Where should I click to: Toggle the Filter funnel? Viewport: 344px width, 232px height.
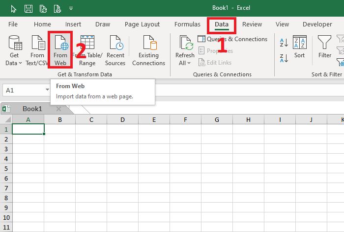(x=324, y=46)
